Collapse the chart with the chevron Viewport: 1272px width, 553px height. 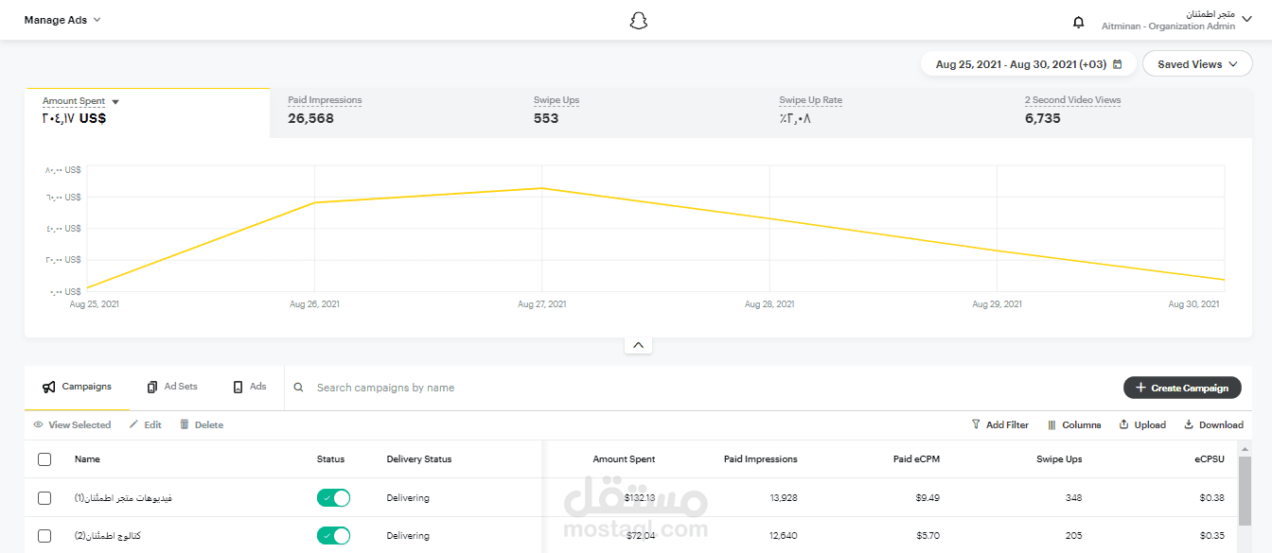pos(638,345)
